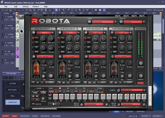Toggle Solo on track 3 masterg
This screenshot has height=118, width=165.
click(7, 37)
